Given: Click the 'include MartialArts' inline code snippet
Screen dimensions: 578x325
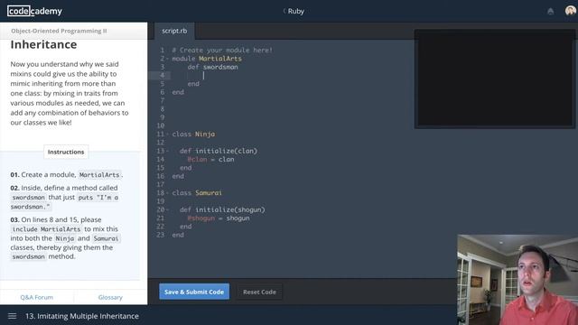Looking at the screenshot, I should (46, 229).
